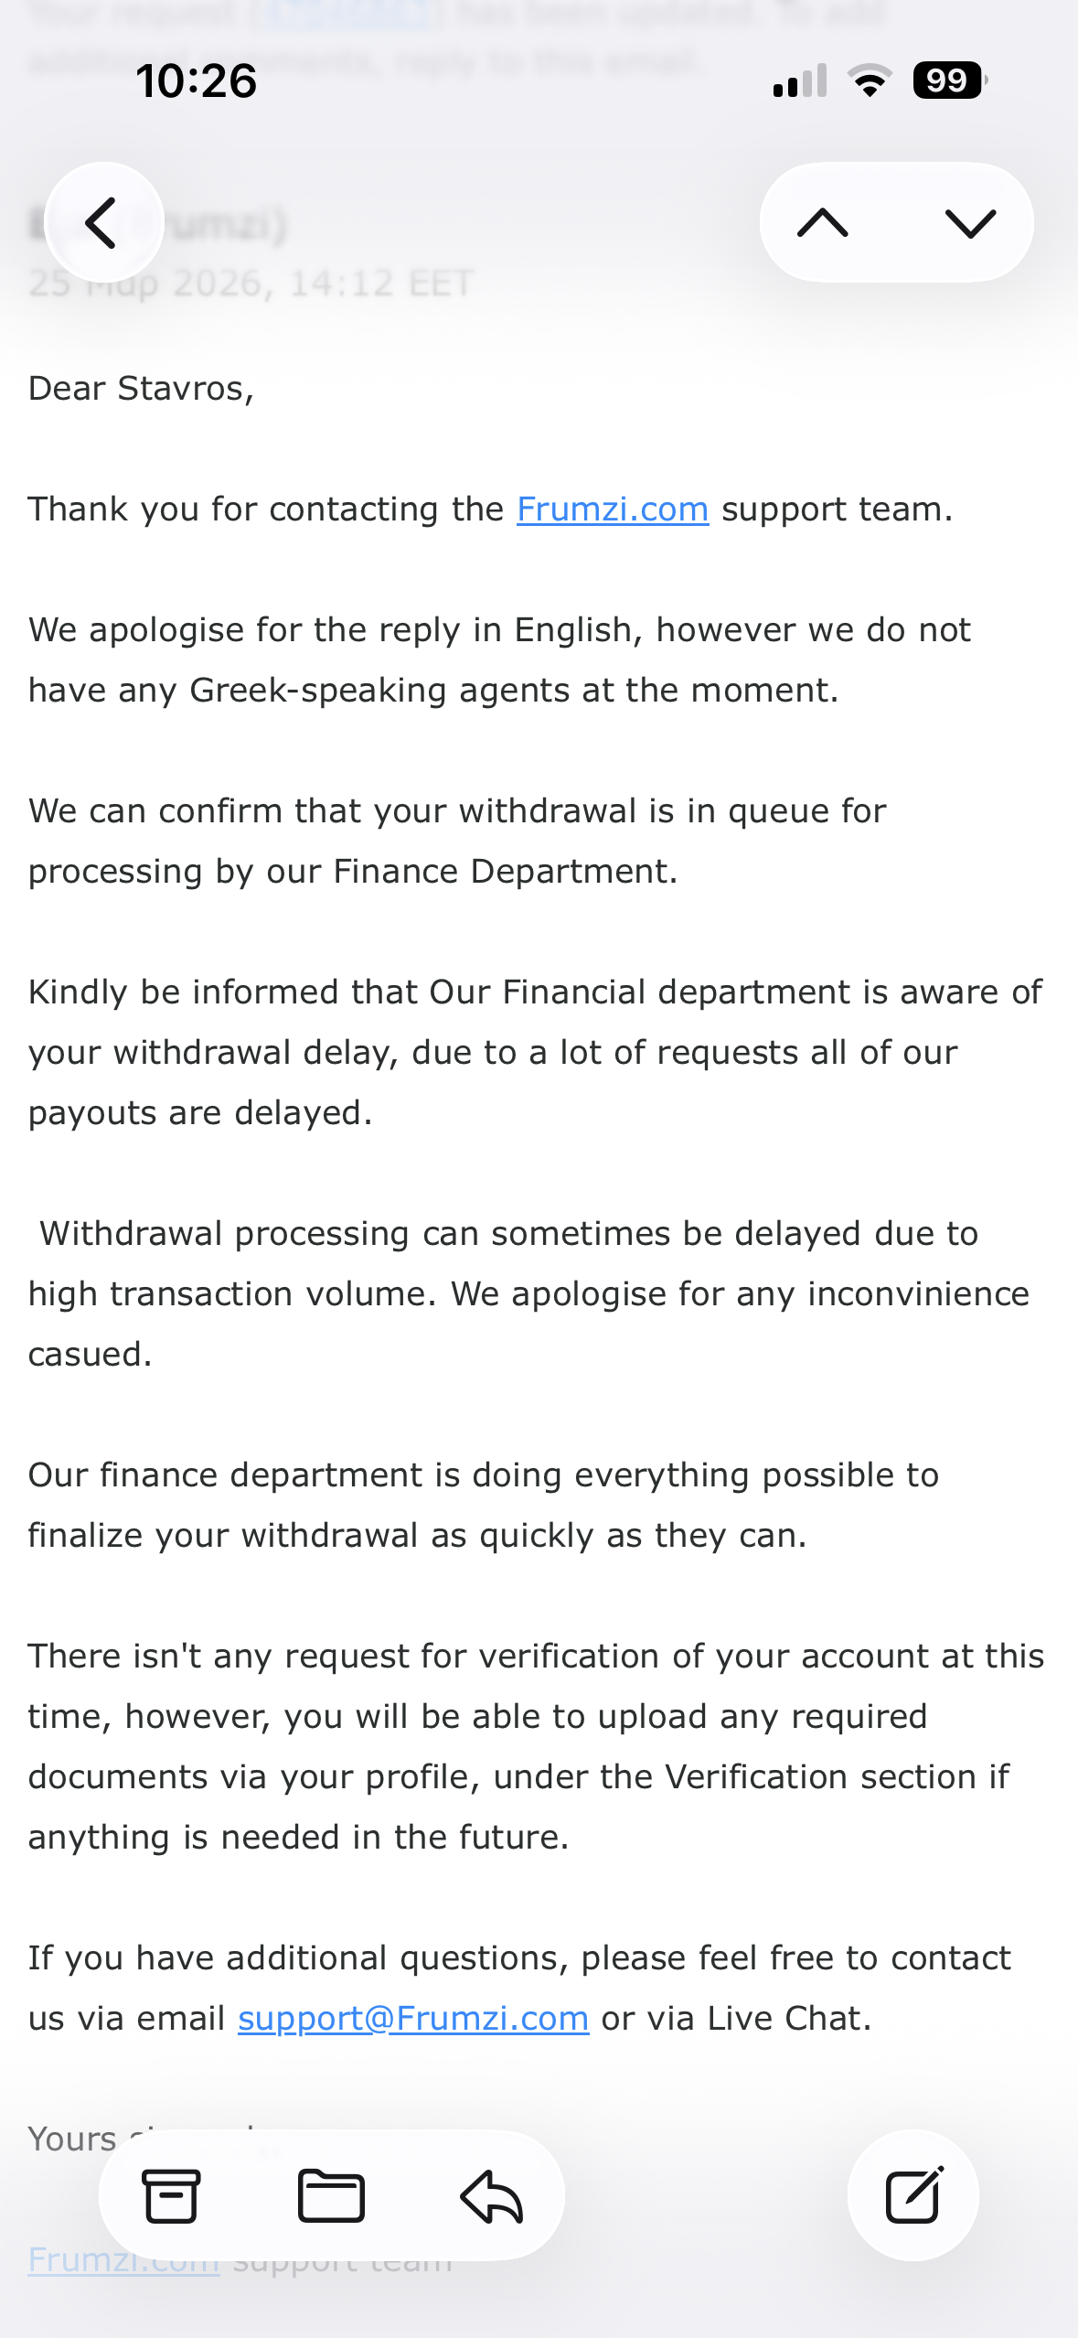
Task: Tap the support@Frumzi.com email link
Action: (x=413, y=2018)
